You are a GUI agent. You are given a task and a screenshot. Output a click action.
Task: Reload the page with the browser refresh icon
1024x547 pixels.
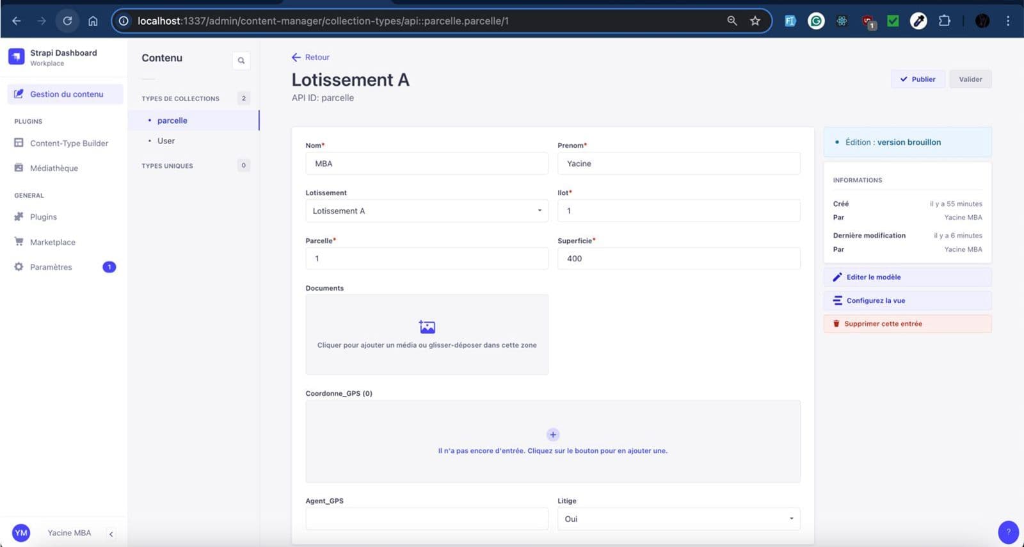coord(67,21)
